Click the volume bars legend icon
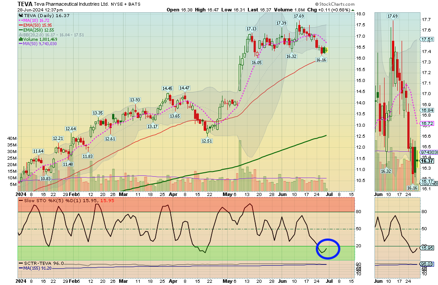Viewport: 438px width, 285px height. [x=21, y=39]
